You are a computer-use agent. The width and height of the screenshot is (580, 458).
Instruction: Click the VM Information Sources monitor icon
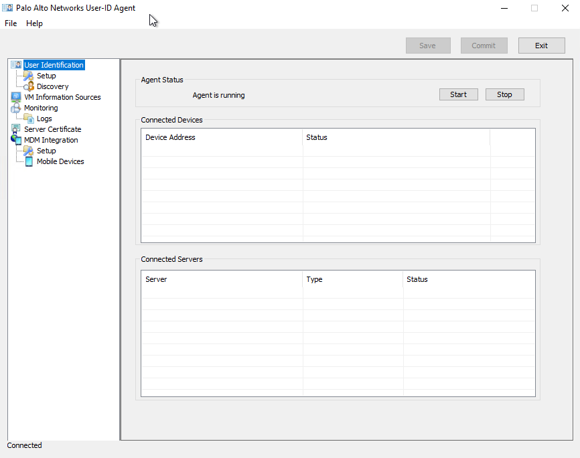click(x=16, y=97)
